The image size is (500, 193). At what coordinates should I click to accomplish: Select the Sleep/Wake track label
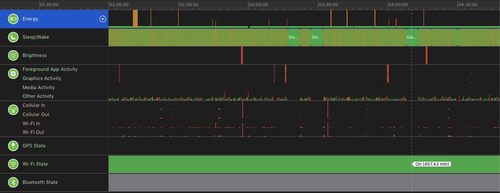click(36, 37)
